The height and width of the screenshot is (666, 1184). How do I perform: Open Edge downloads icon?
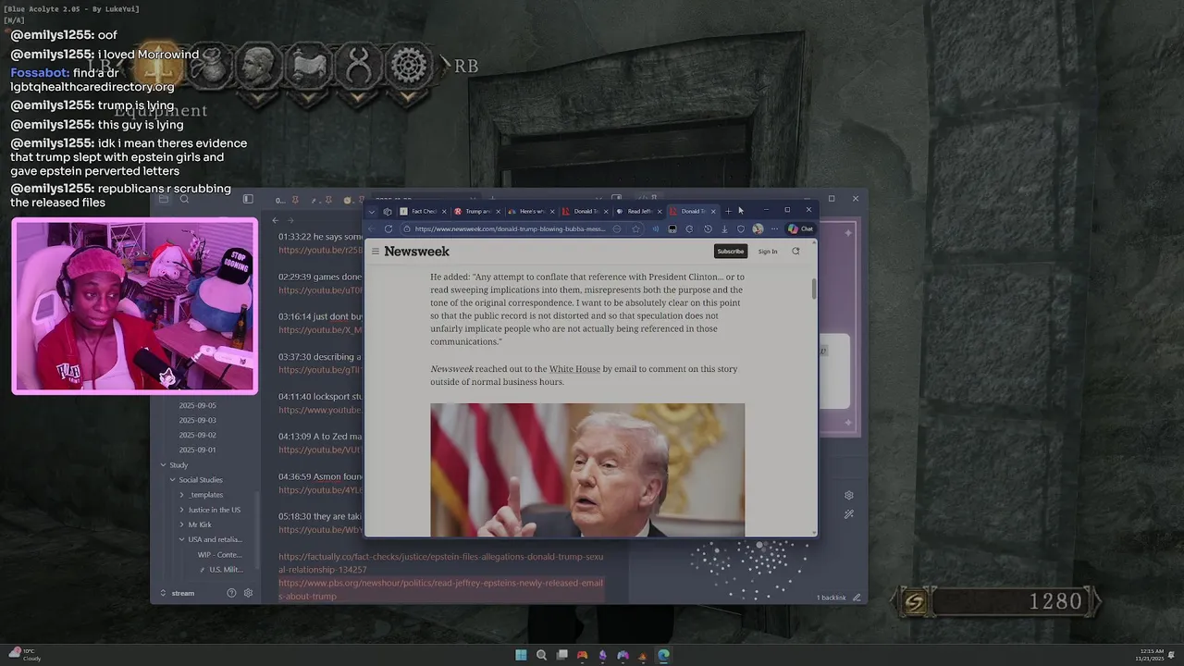click(x=724, y=228)
